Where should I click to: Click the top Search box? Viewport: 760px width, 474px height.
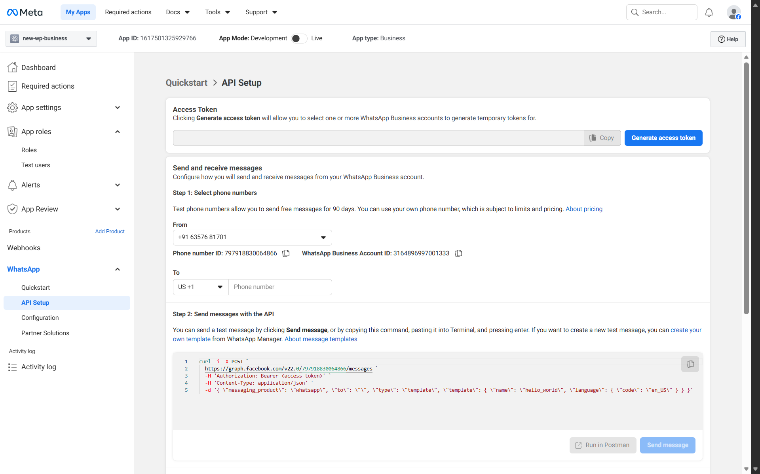pos(662,12)
